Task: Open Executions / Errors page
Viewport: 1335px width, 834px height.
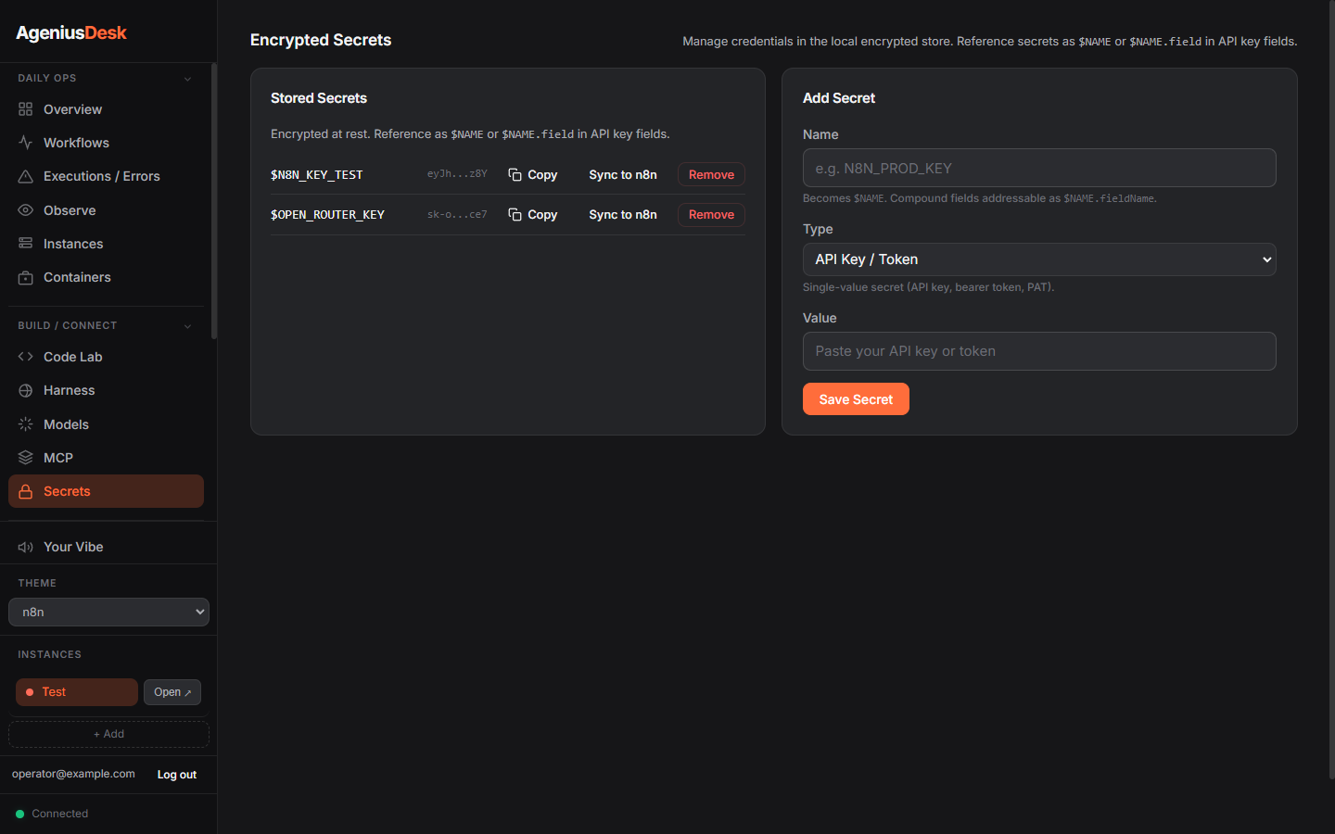Action: [106, 176]
